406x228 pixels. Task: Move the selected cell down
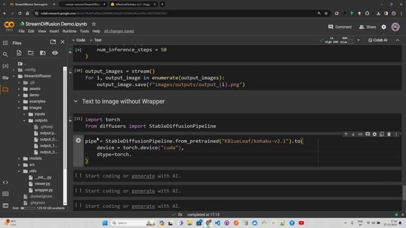[x=353, y=134]
